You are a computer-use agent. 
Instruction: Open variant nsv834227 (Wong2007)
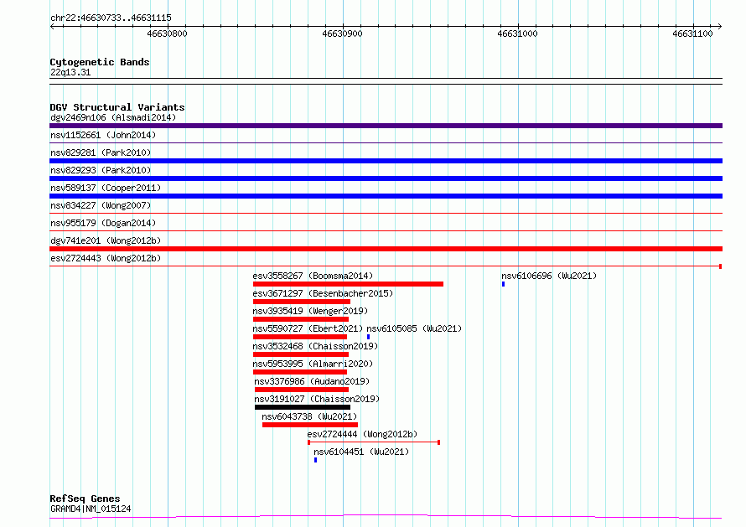101,205
